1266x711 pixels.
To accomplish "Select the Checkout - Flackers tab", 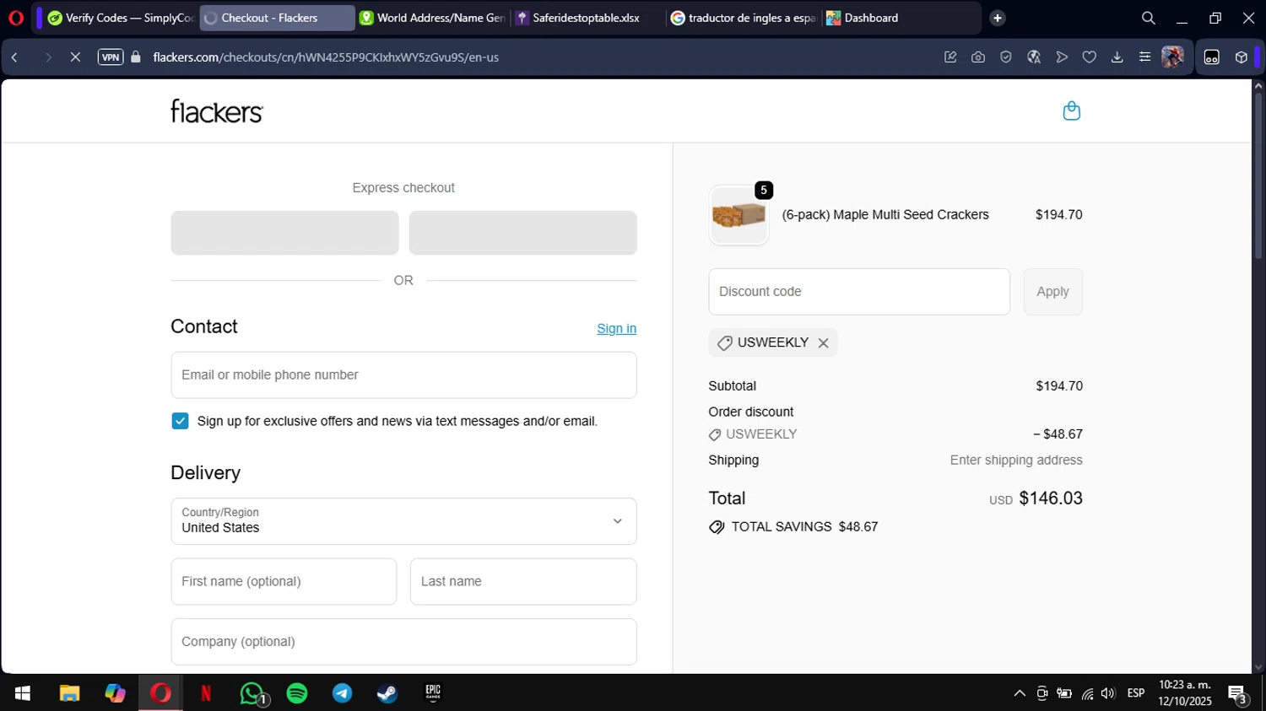I will pyautogui.click(x=276, y=18).
